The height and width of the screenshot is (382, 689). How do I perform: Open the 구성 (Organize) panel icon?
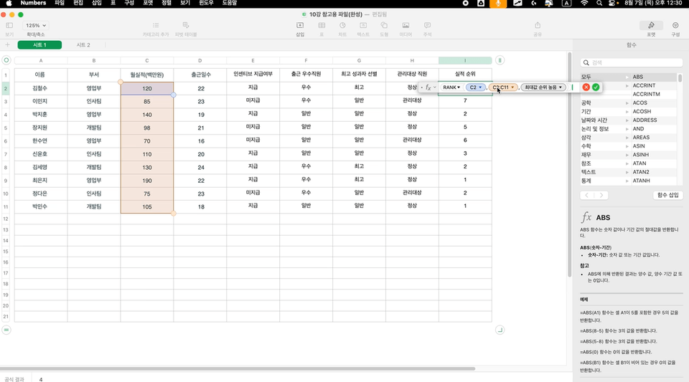pos(675,25)
